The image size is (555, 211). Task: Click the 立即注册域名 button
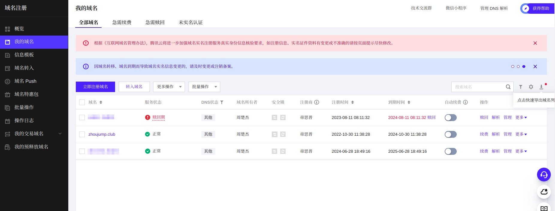click(95, 87)
